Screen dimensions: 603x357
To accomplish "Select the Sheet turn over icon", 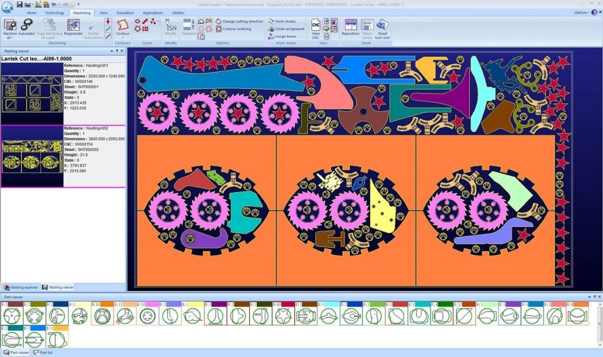I will (x=382, y=25).
